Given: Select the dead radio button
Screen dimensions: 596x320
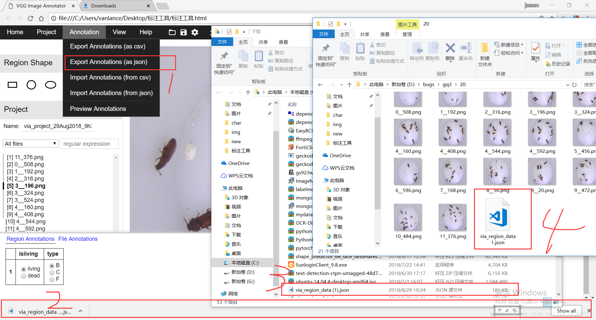Looking at the screenshot, I should point(24,276).
